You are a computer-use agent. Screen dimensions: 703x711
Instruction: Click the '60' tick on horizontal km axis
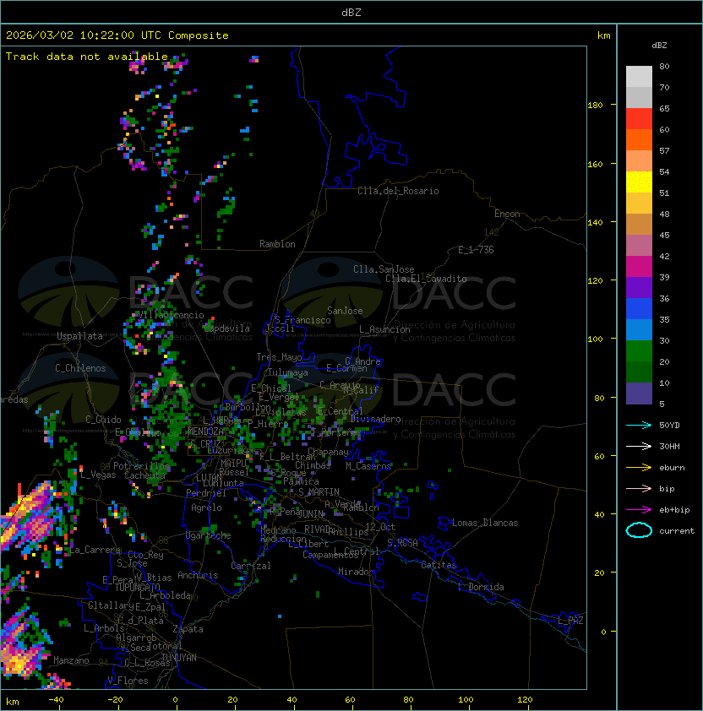coord(350,700)
